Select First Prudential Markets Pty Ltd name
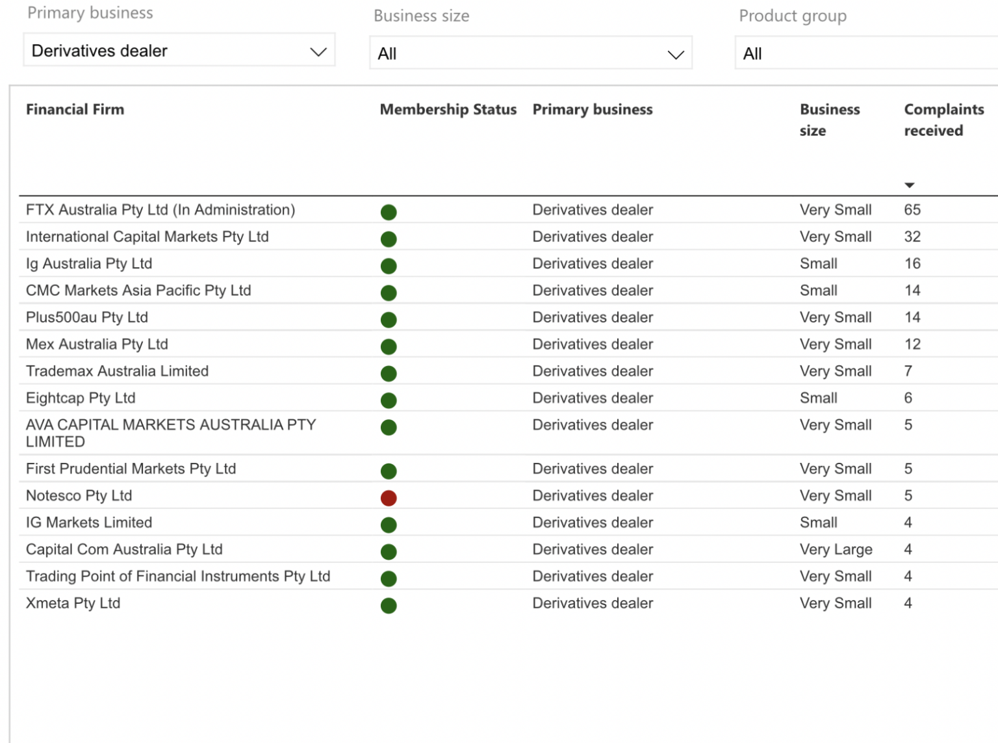 pyautogui.click(x=131, y=469)
